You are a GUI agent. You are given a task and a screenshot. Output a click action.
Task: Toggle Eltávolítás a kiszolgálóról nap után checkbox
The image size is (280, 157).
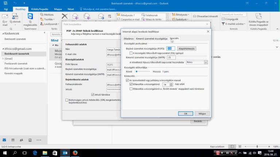131,84
